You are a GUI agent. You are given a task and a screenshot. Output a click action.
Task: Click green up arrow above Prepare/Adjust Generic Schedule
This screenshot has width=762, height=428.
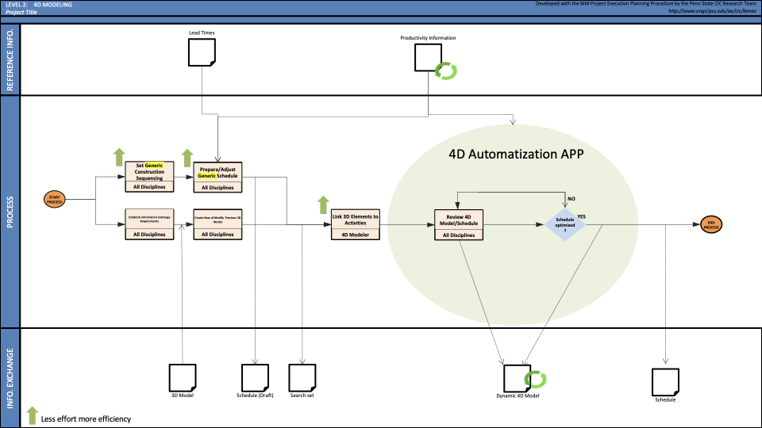187,159
